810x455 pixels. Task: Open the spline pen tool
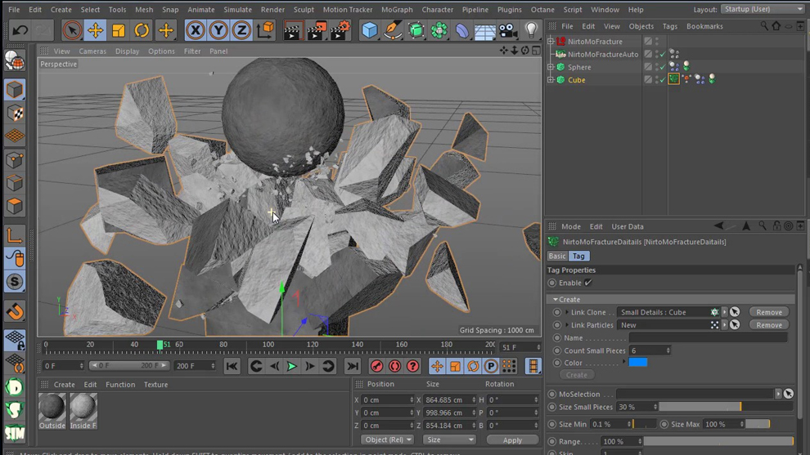coord(393,30)
